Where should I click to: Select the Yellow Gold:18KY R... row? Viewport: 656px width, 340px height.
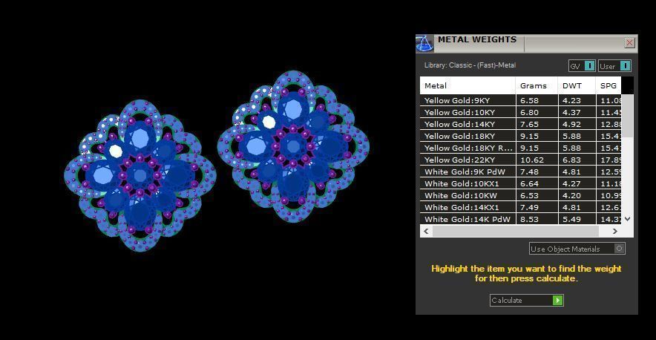click(x=521, y=148)
